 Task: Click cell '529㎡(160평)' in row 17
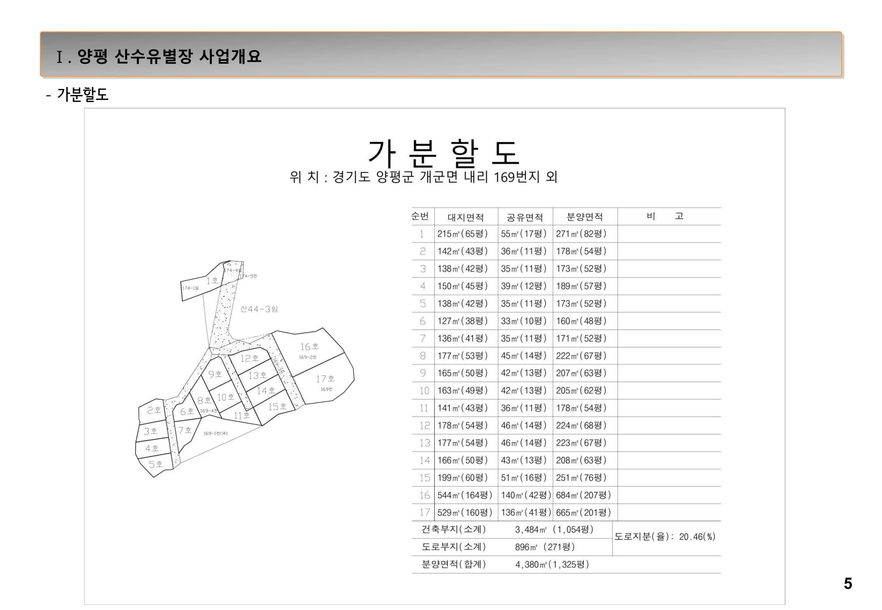[465, 513]
